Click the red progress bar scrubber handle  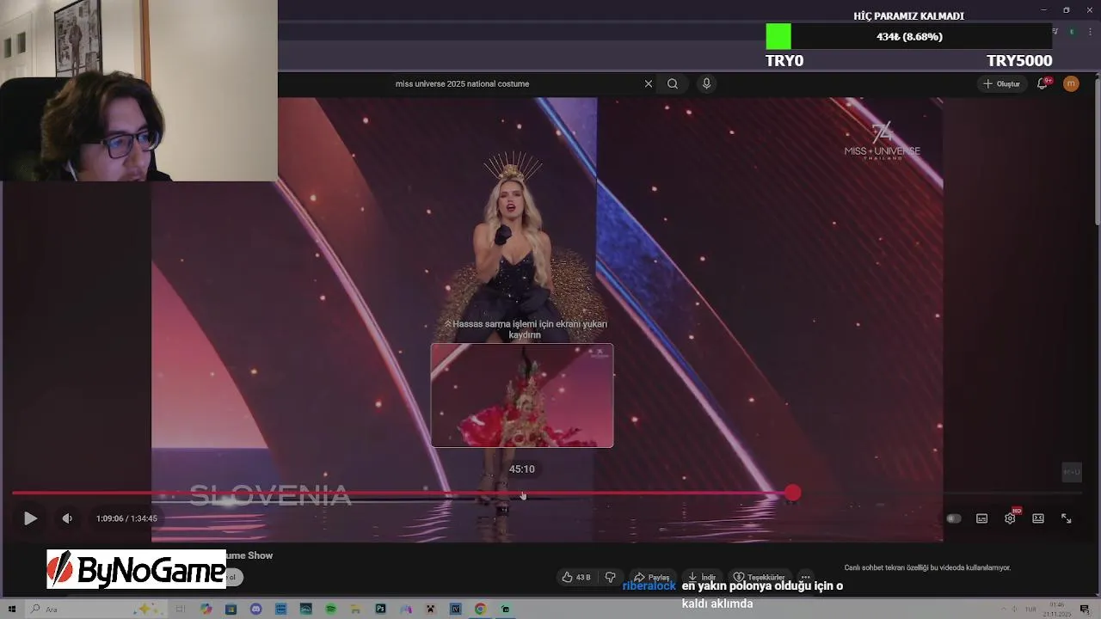(792, 493)
